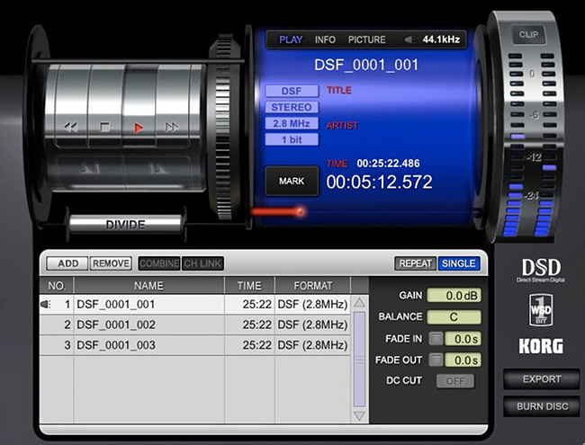Jump to next mark button
Viewport: 585px width, 445px height.
[x=157, y=169]
